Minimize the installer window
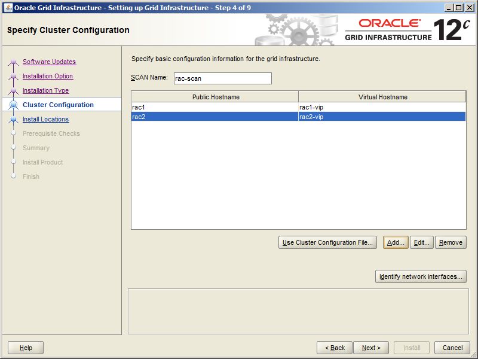 pos(449,8)
